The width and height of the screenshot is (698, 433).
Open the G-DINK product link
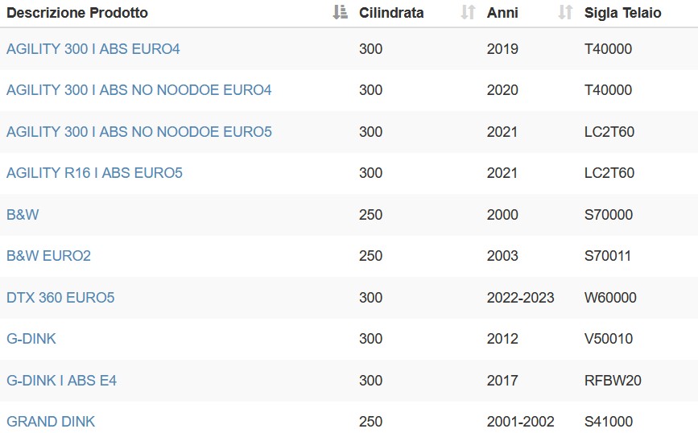[x=31, y=339]
